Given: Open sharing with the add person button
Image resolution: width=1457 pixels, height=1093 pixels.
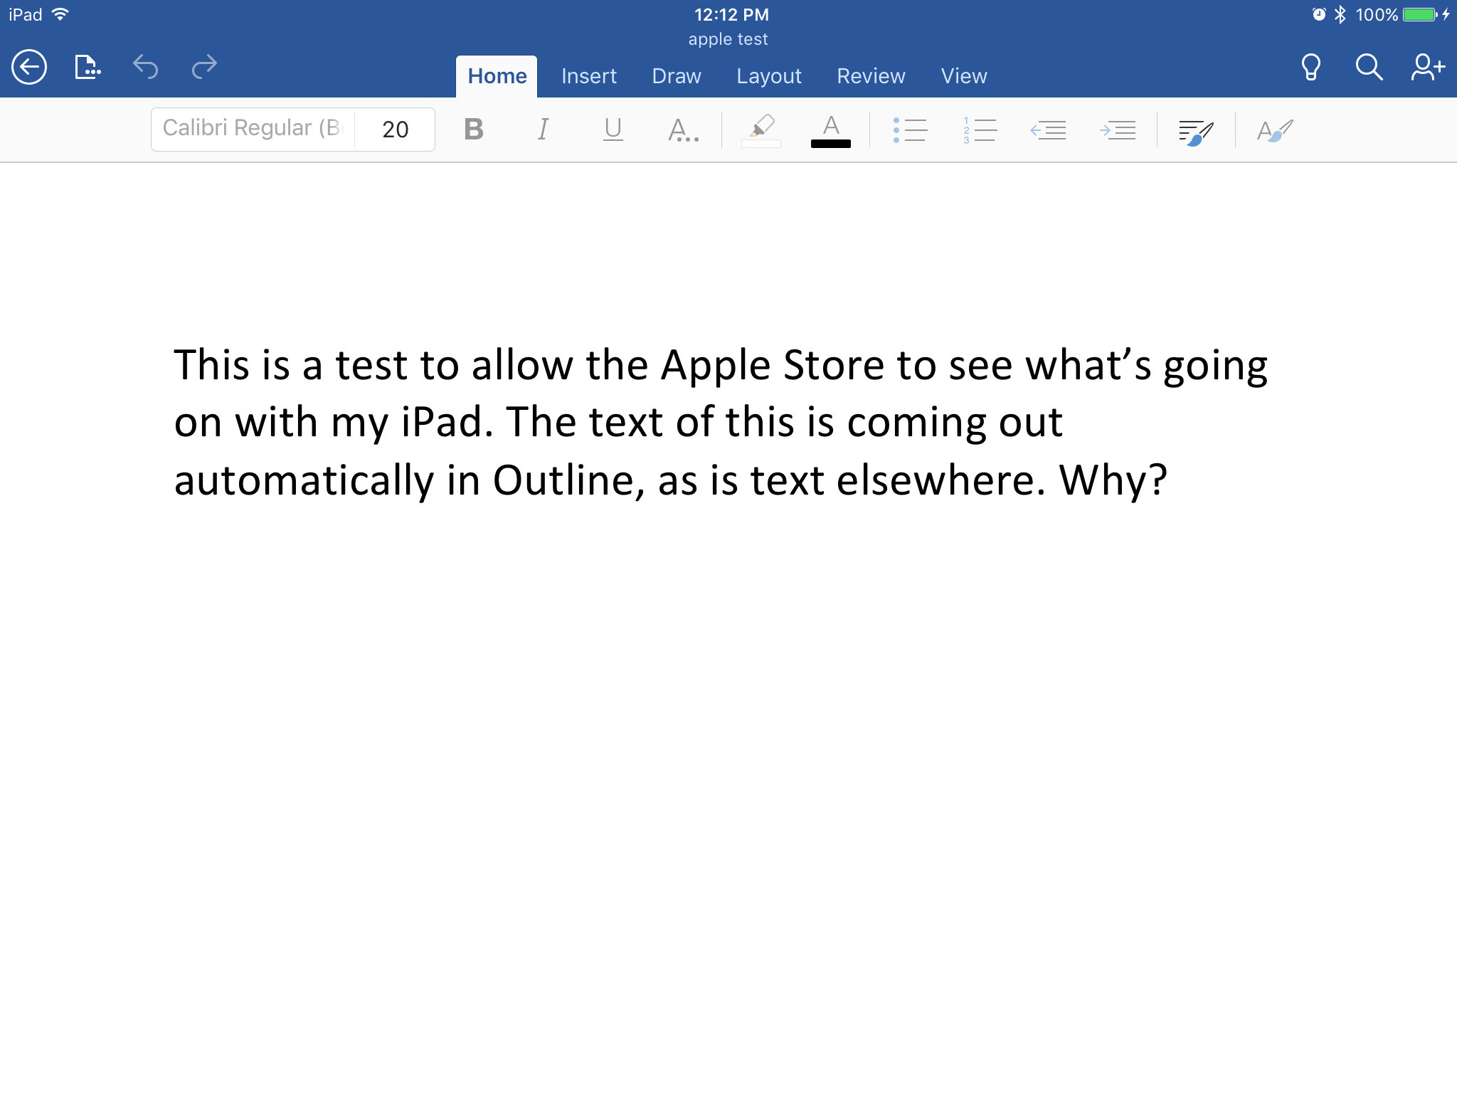Looking at the screenshot, I should (1426, 66).
